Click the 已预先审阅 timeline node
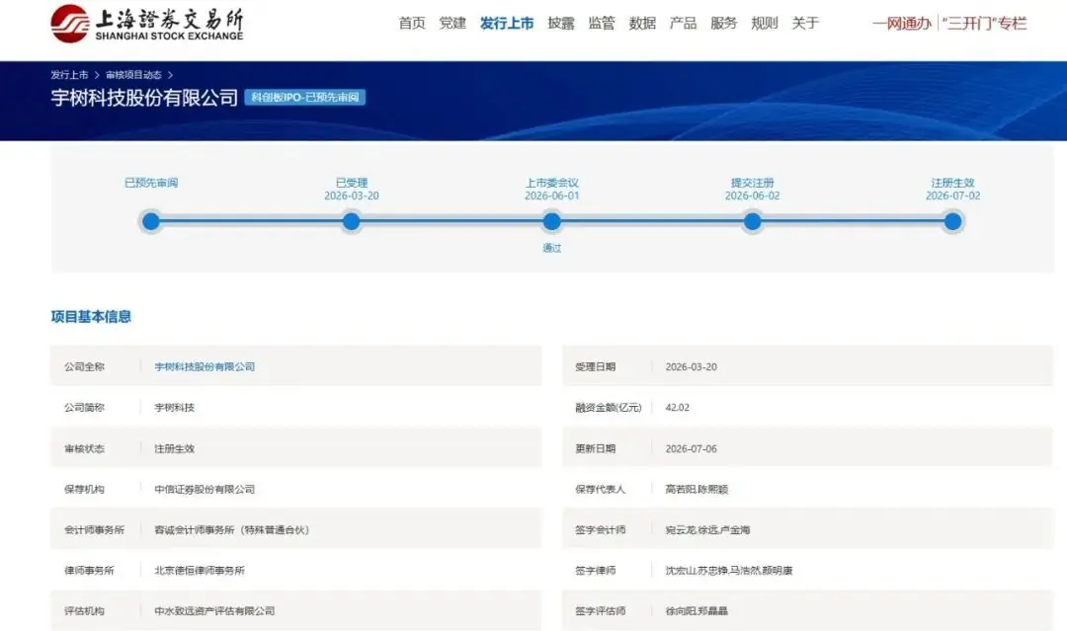 (x=151, y=221)
